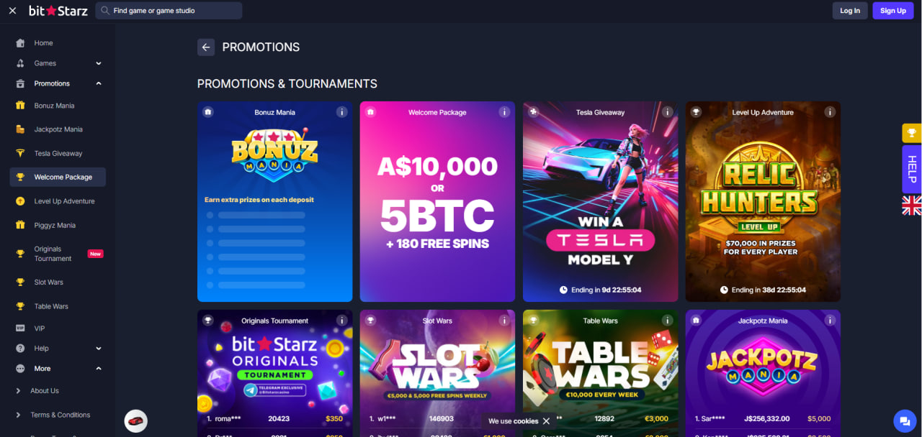This screenshot has width=922, height=437.
Task: Select Jackpotz Mania in sidebar
Action: click(x=58, y=129)
